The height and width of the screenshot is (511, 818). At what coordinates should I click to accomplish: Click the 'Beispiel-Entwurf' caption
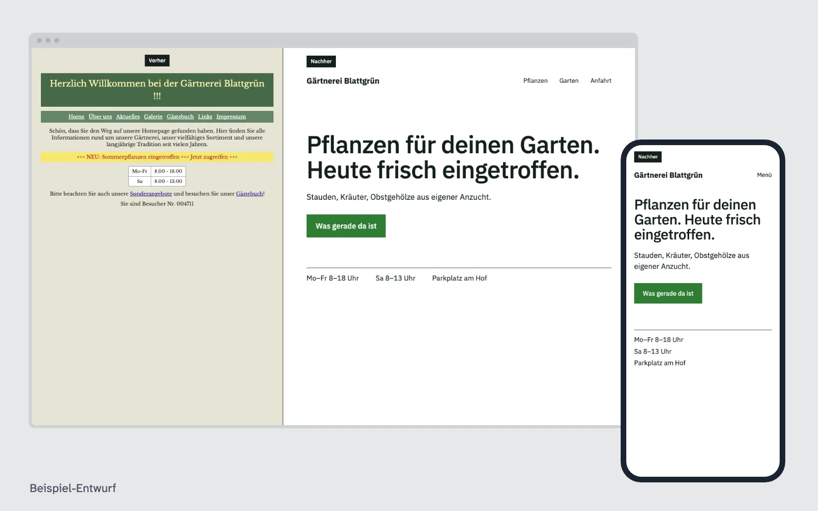pos(73,488)
